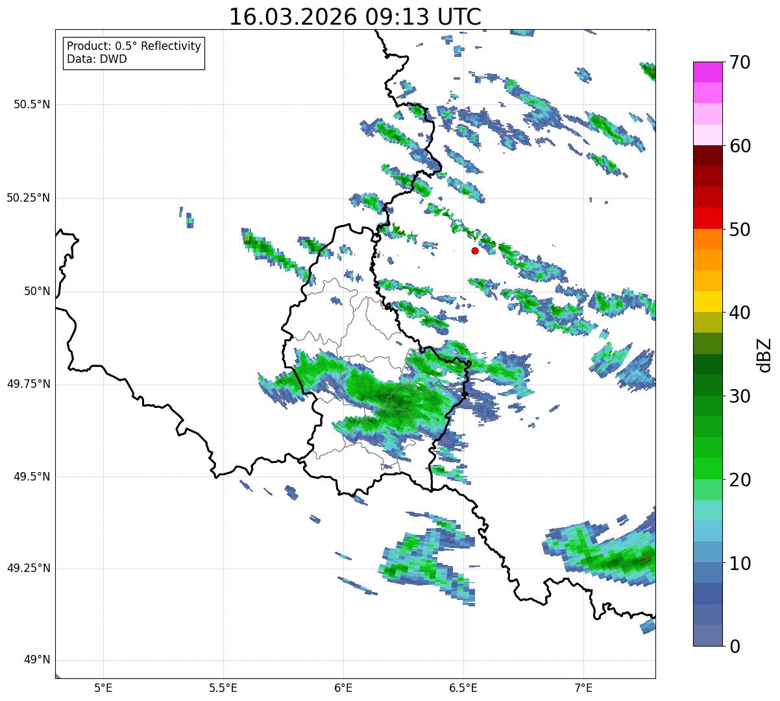Click the yellow 40 dBZ colorbar segment
Screen dimensions: 780x701
707,302
